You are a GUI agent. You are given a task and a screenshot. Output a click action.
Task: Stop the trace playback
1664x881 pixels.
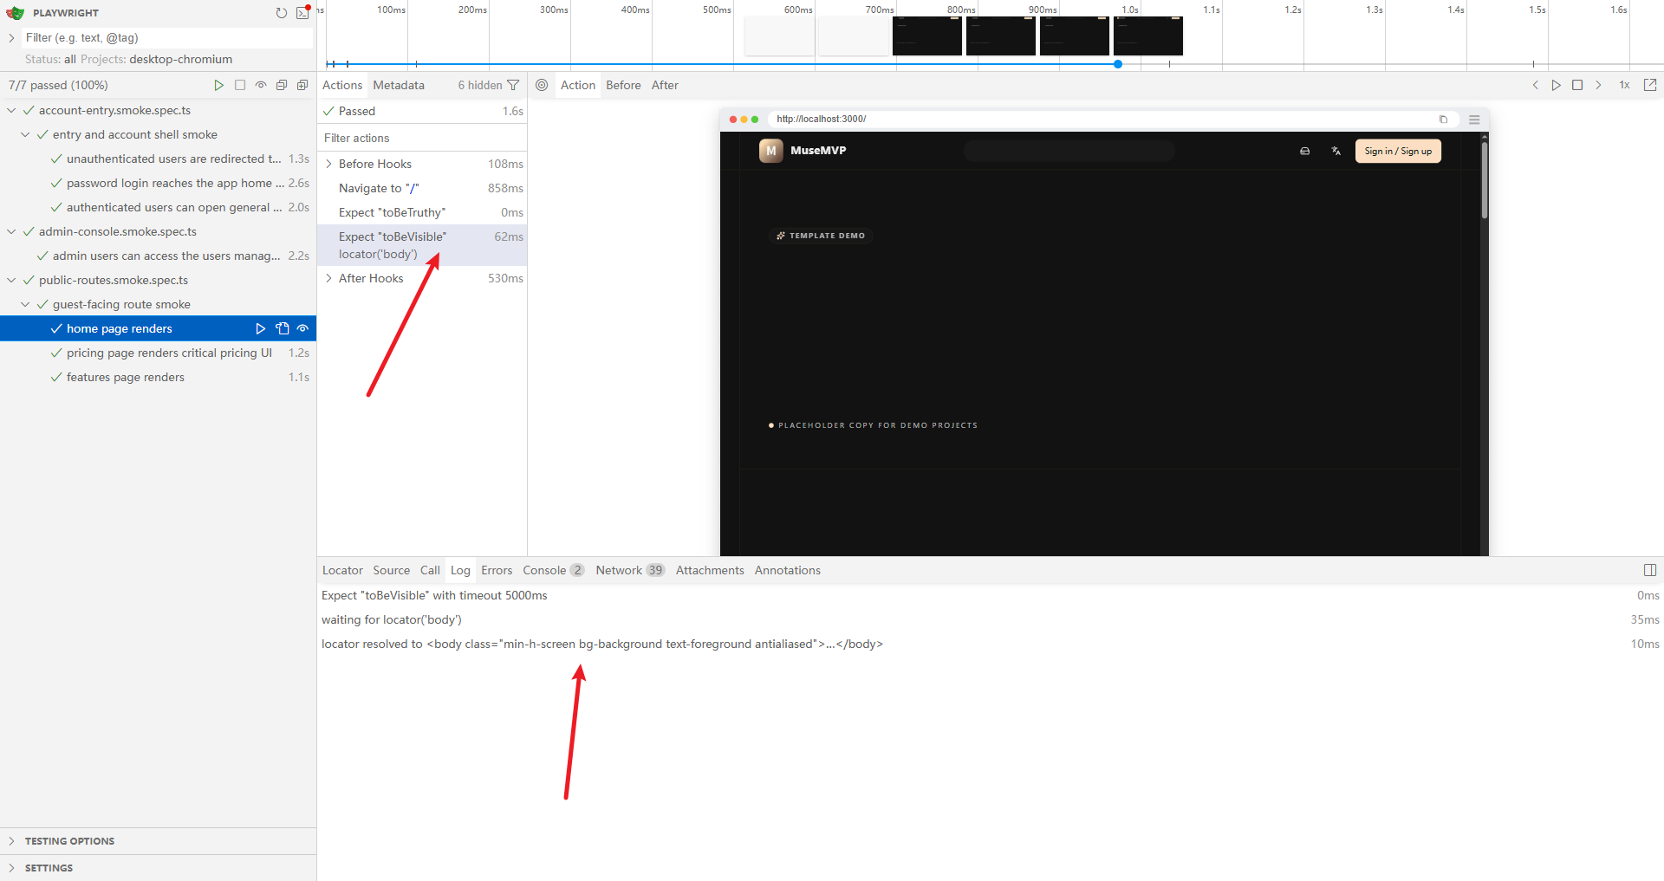coord(1577,85)
